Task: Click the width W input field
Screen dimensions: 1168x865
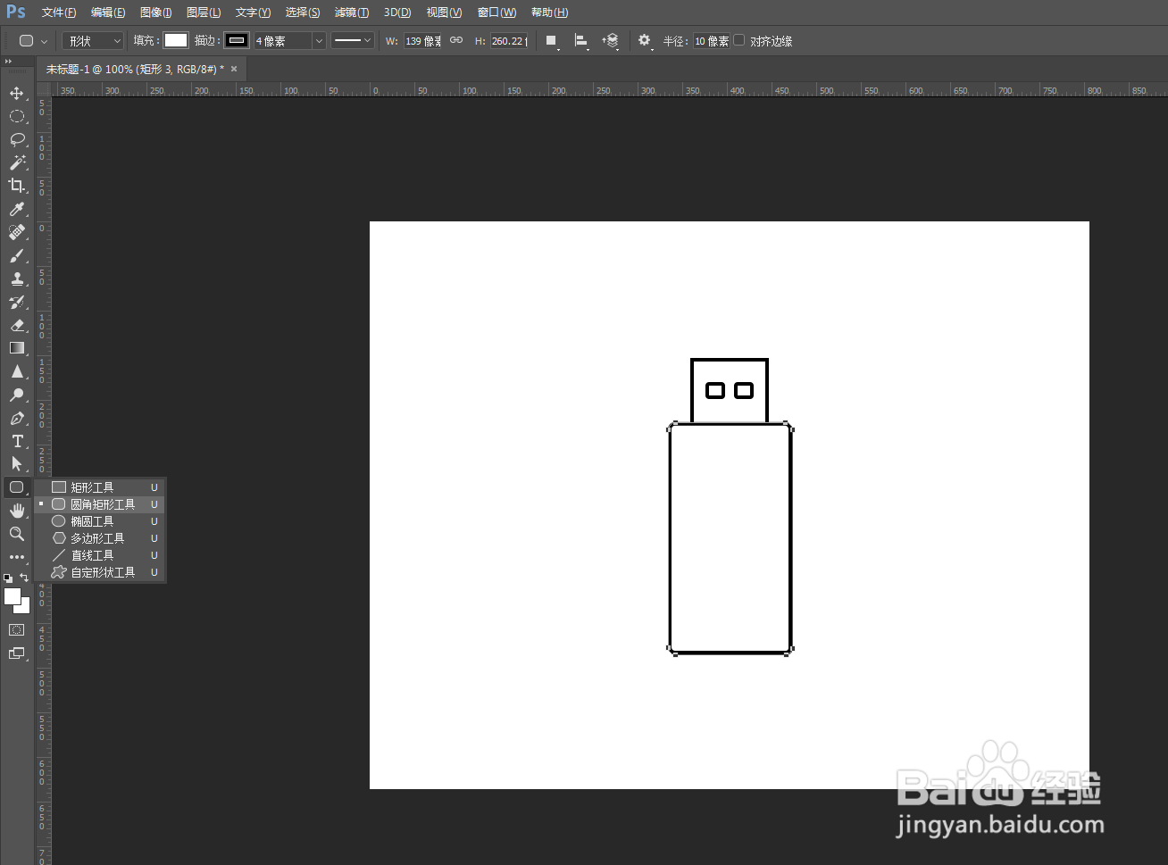Action: [422, 41]
